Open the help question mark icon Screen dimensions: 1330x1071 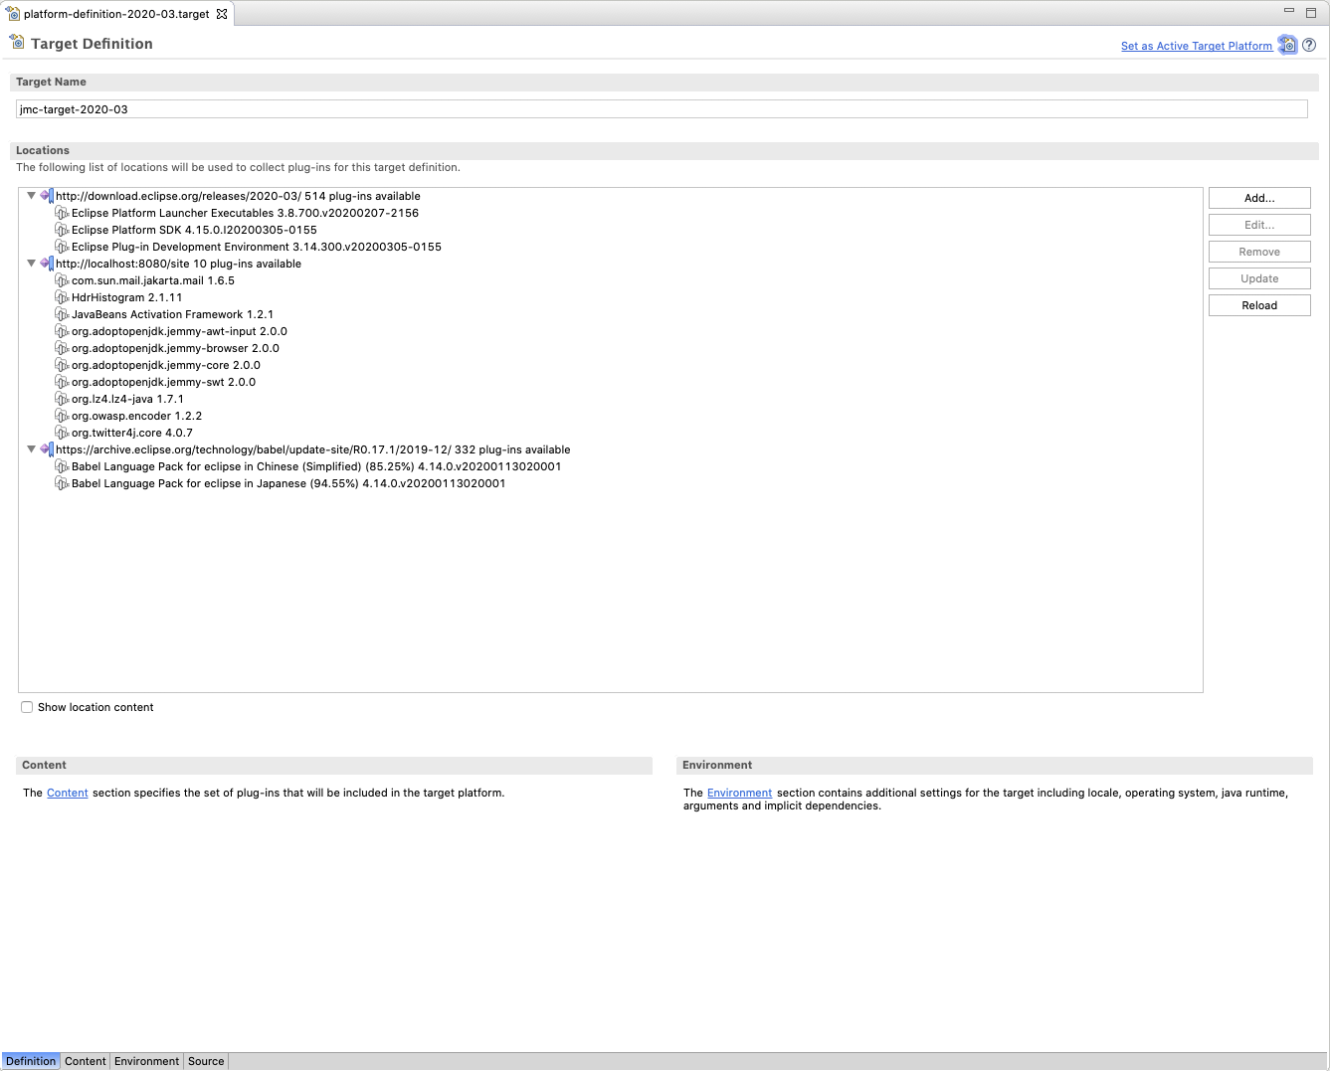pos(1309,45)
